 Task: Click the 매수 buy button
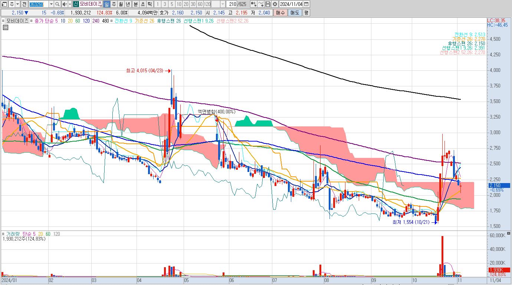coord(280,13)
